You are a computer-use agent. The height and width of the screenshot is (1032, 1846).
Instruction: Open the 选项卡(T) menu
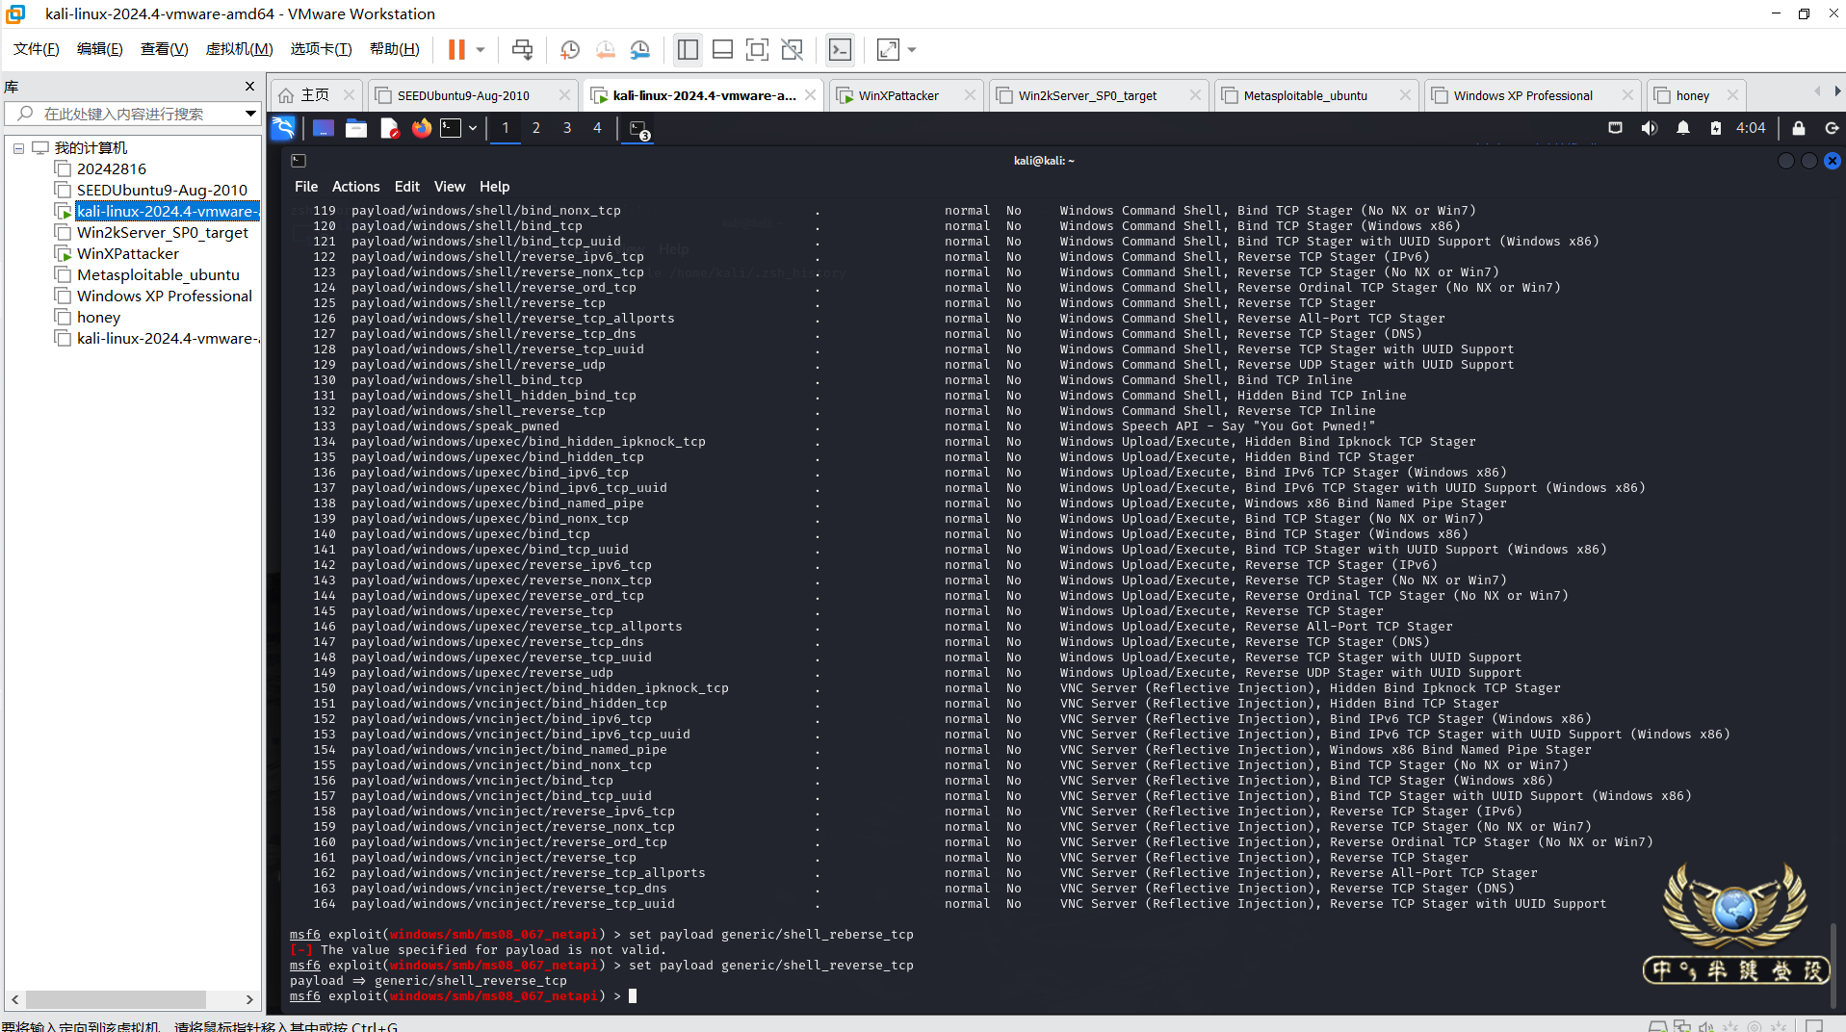coord(321,49)
